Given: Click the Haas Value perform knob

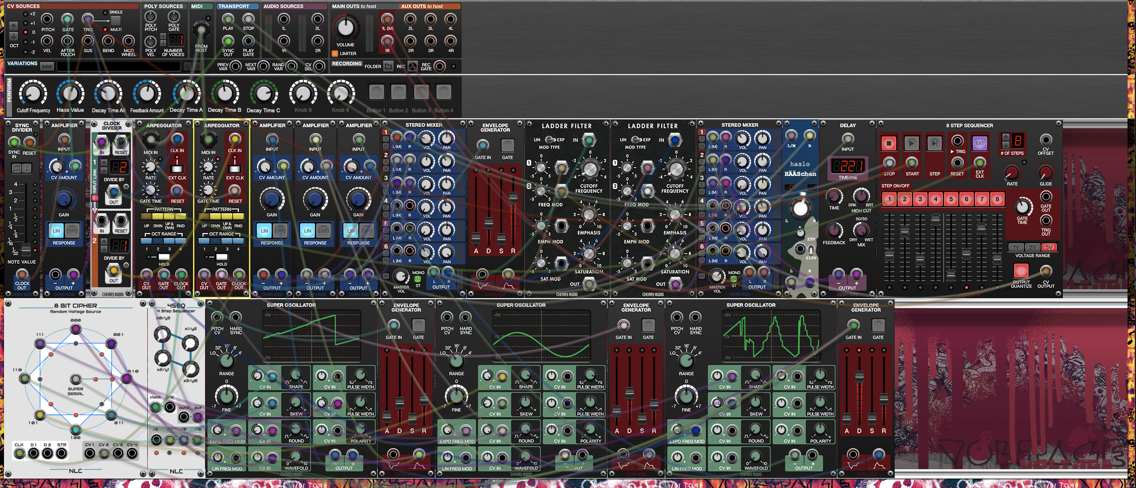Looking at the screenshot, I should click(x=70, y=93).
